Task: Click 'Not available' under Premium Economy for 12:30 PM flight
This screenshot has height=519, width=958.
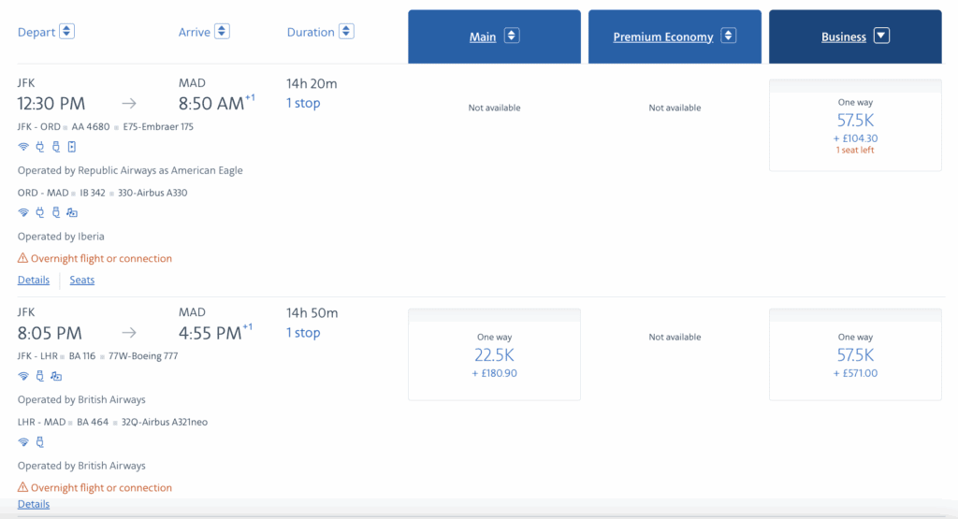Action: [675, 108]
